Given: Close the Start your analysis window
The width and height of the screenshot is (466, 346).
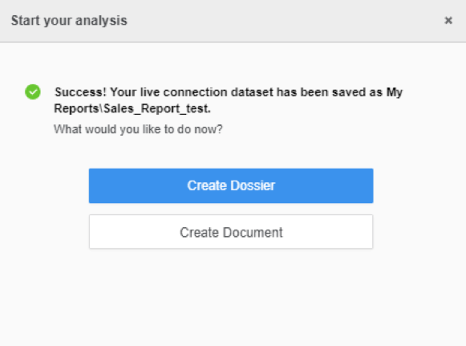Looking at the screenshot, I should (448, 20).
